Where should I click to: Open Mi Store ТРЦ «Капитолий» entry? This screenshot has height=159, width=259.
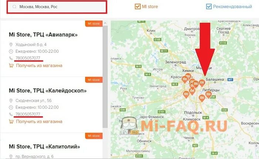[44, 146]
